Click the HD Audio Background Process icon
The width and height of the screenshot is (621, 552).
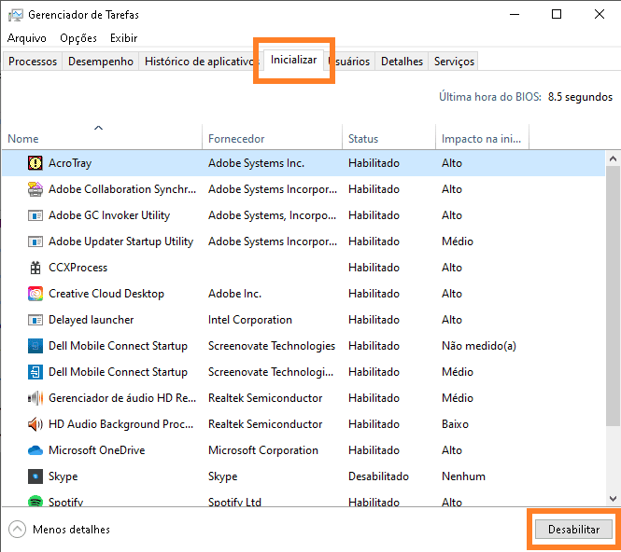click(x=35, y=424)
